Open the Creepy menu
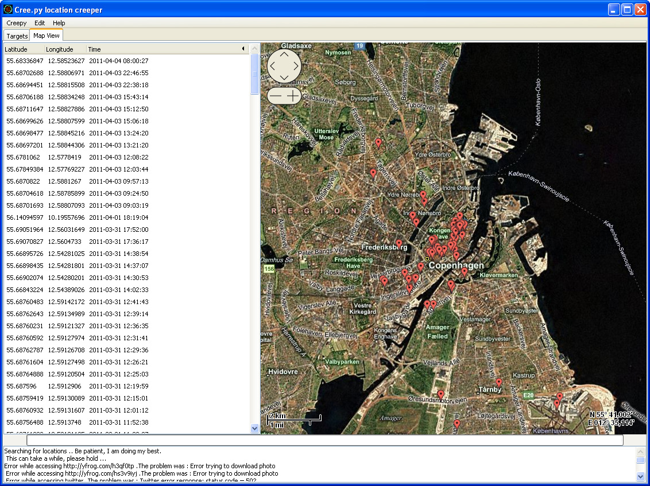This screenshot has height=486, width=650. click(x=17, y=23)
